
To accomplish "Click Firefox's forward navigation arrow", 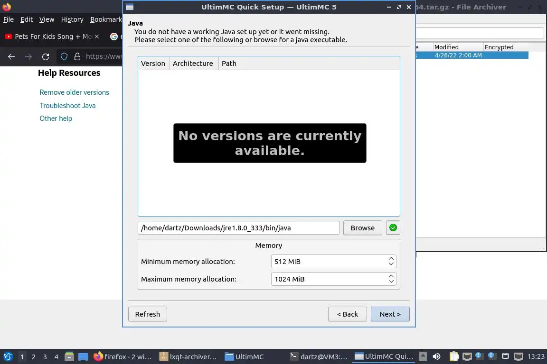I will click(28, 56).
